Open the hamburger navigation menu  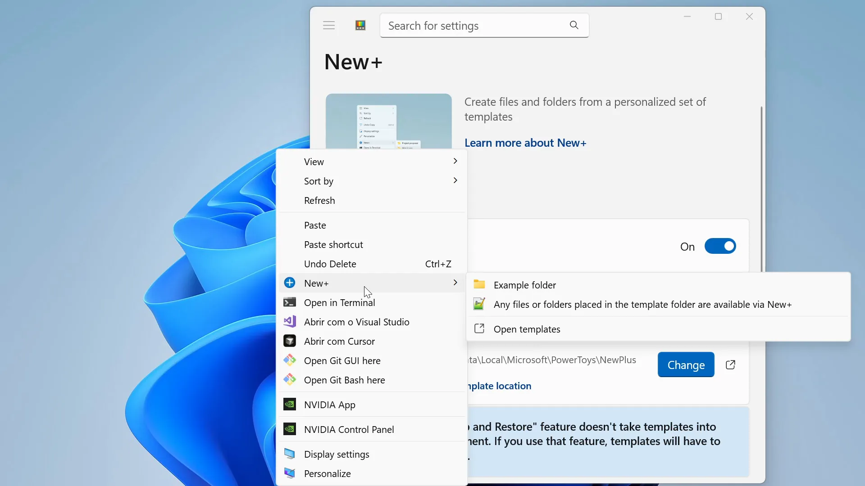329,26
